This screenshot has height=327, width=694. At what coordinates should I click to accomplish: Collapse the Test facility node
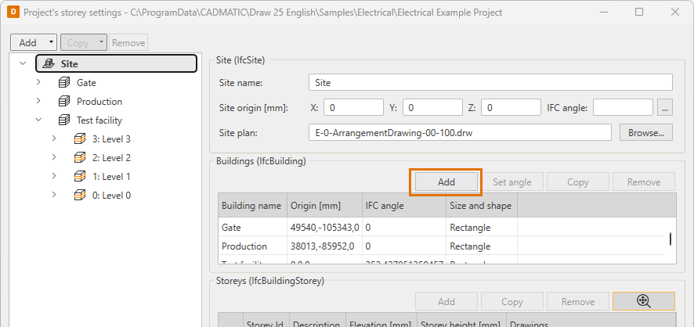38,120
